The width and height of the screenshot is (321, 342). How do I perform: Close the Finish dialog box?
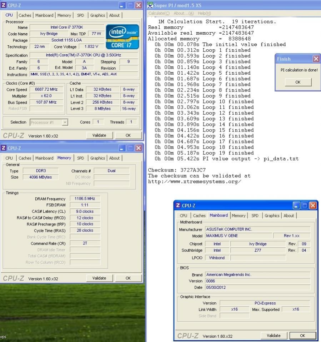click(316, 59)
